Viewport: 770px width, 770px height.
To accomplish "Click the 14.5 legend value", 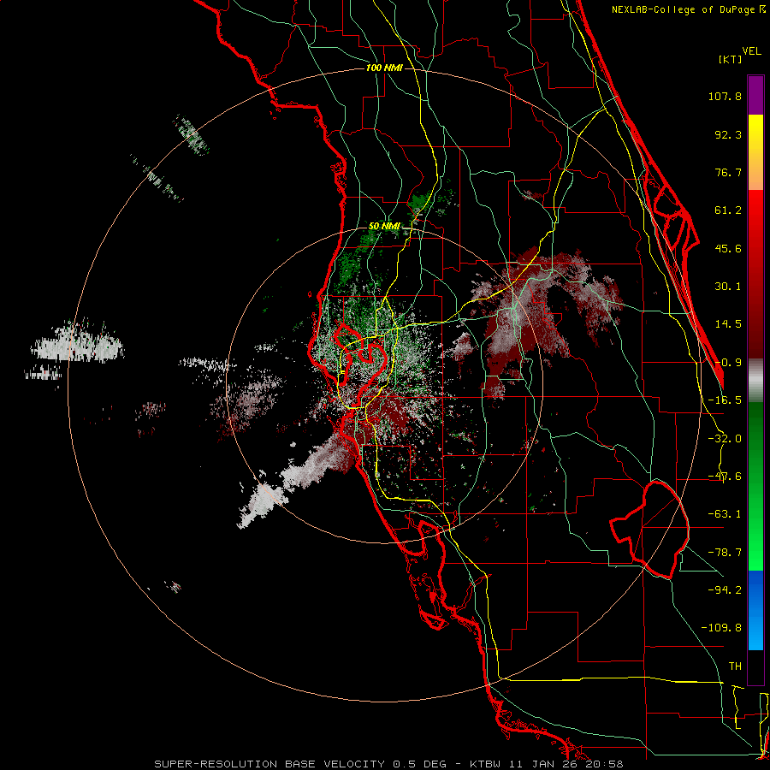I will pos(728,324).
